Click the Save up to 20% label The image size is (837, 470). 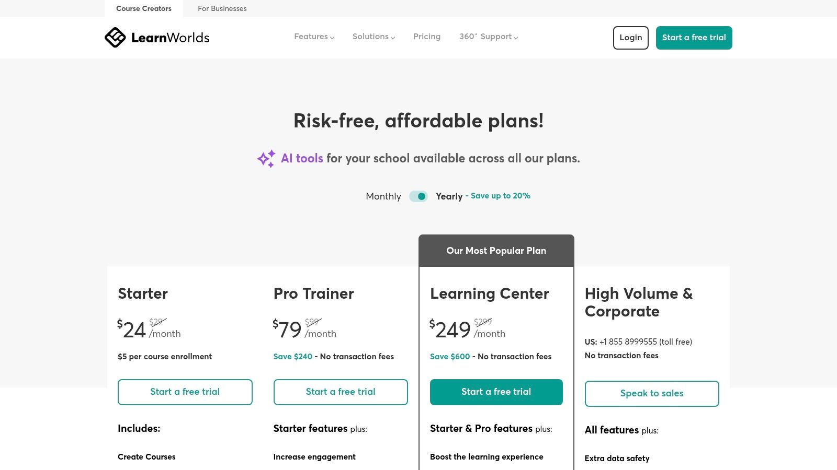(x=500, y=196)
